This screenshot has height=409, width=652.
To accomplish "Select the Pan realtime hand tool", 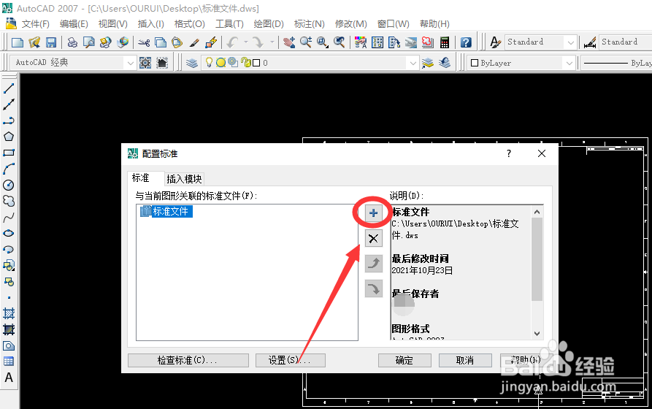I will pyautogui.click(x=289, y=42).
